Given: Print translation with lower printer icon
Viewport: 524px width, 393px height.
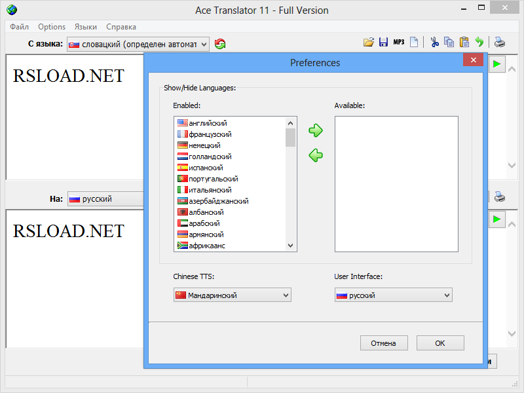Looking at the screenshot, I should [500, 196].
